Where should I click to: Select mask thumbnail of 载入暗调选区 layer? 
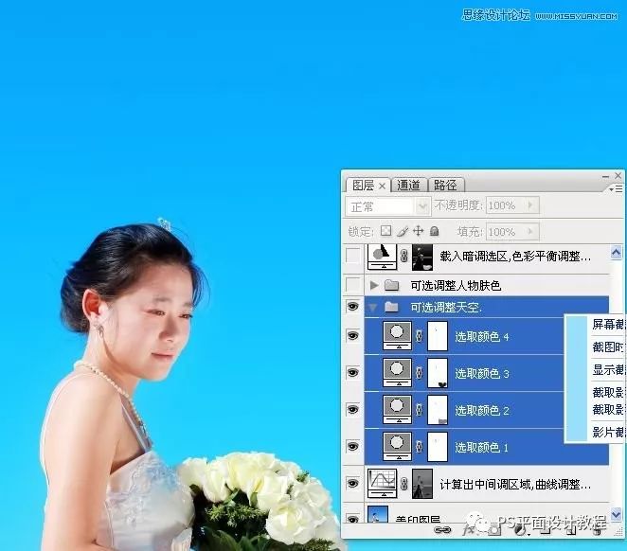click(x=422, y=257)
